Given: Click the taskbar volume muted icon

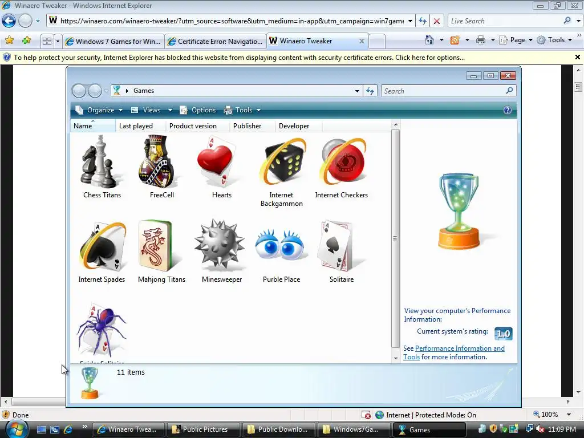Looking at the screenshot, I should point(540,429).
